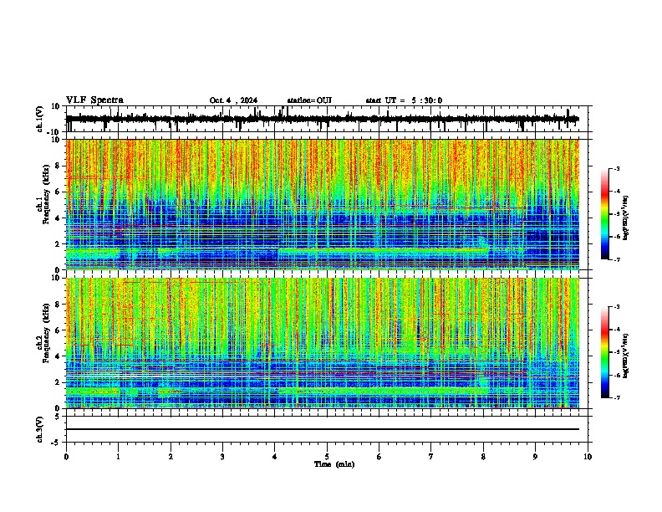Click the ch.2 spectrogram color bar
The width and height of the screenshot is (662, 512).
coord(604,352)
